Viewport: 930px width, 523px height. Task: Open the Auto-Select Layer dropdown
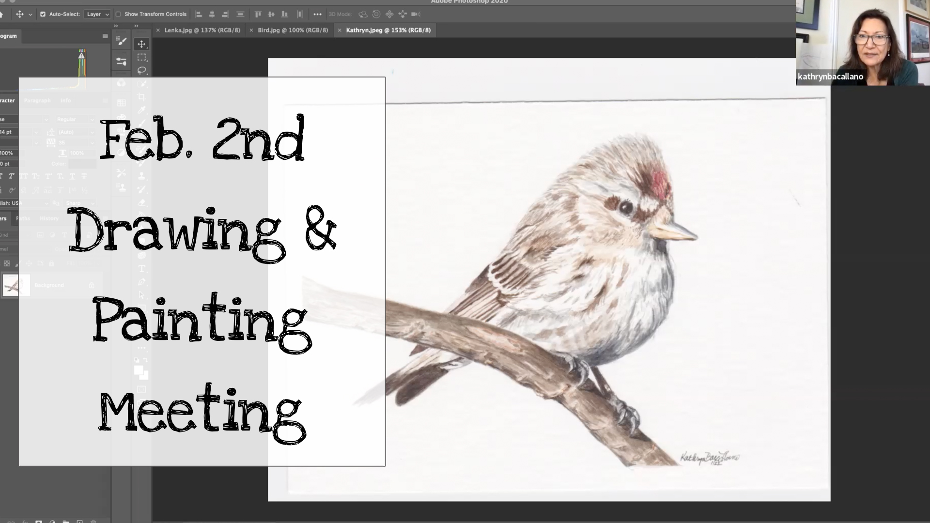pos(97,14)
